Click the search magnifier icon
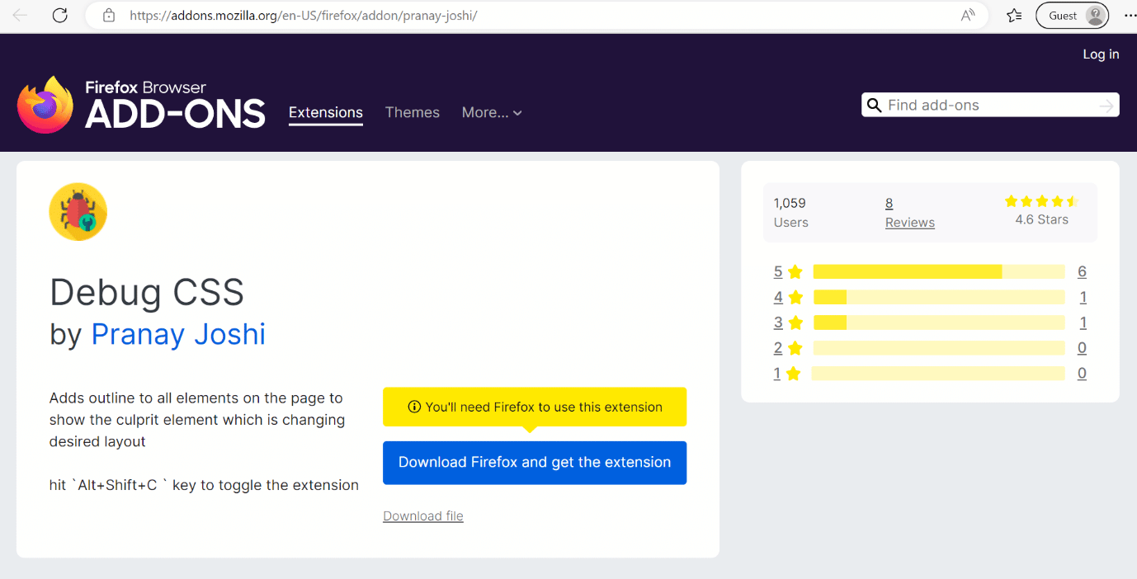 tap(875, 106)
